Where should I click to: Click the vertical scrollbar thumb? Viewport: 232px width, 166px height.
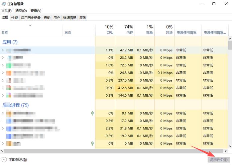[230, 45]
